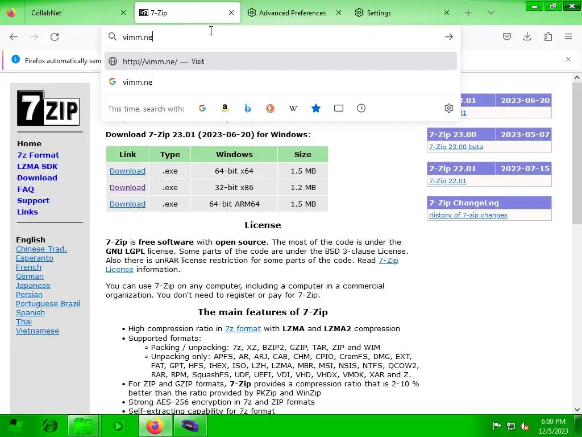Switch language to Chinese Trad.

pyautogui.click(x=41, y=249)
